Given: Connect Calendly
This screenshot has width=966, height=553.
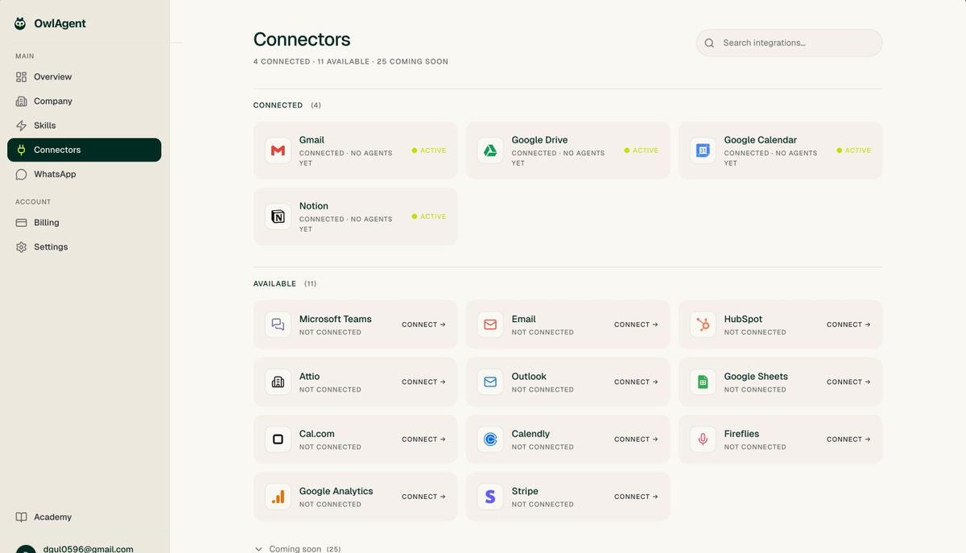Looking at the screenshot, I should click(x=636, y=440).
